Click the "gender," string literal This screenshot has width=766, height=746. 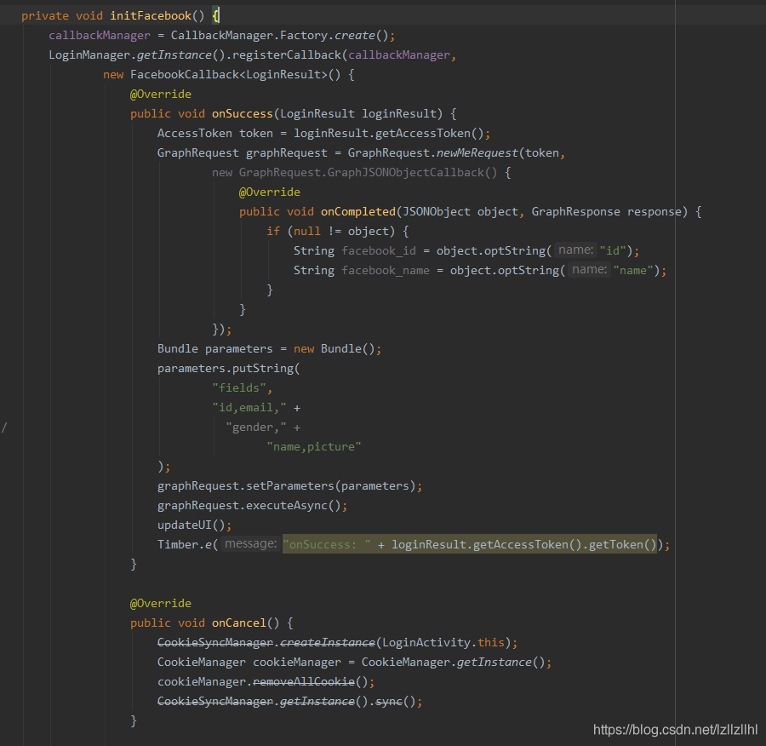(256, 428)
